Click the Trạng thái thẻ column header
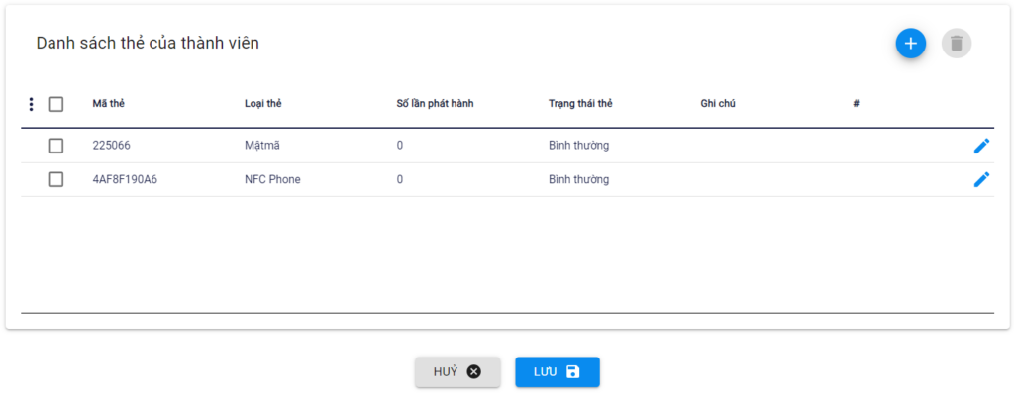The width and height of the screenshot is (1014, 409). [x=580, y=104]
